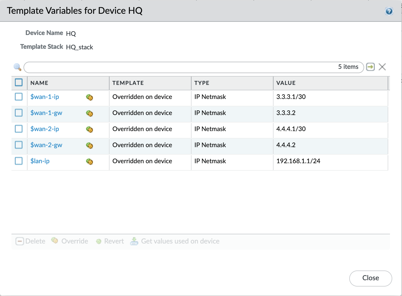Image resolution: width=402 pixels, height=296 pixels.
Task: Open the help icon in dialog header
Action: 389,11
